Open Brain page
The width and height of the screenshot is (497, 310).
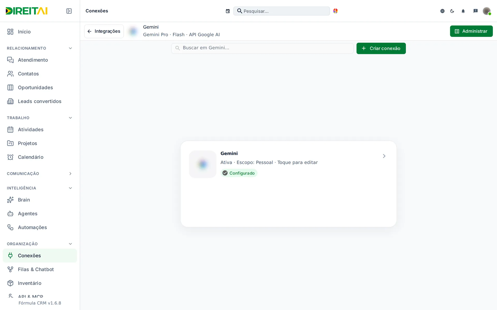pos(40,200)
